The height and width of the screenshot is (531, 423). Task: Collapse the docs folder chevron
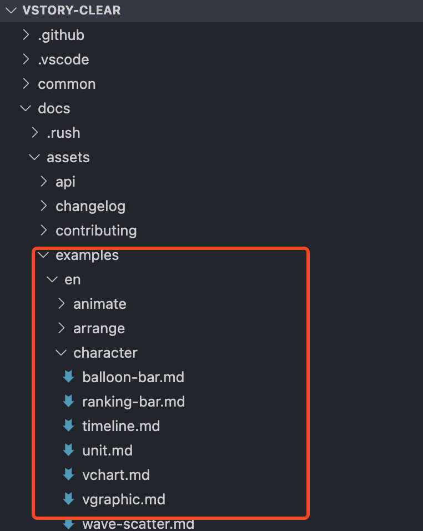26,108
